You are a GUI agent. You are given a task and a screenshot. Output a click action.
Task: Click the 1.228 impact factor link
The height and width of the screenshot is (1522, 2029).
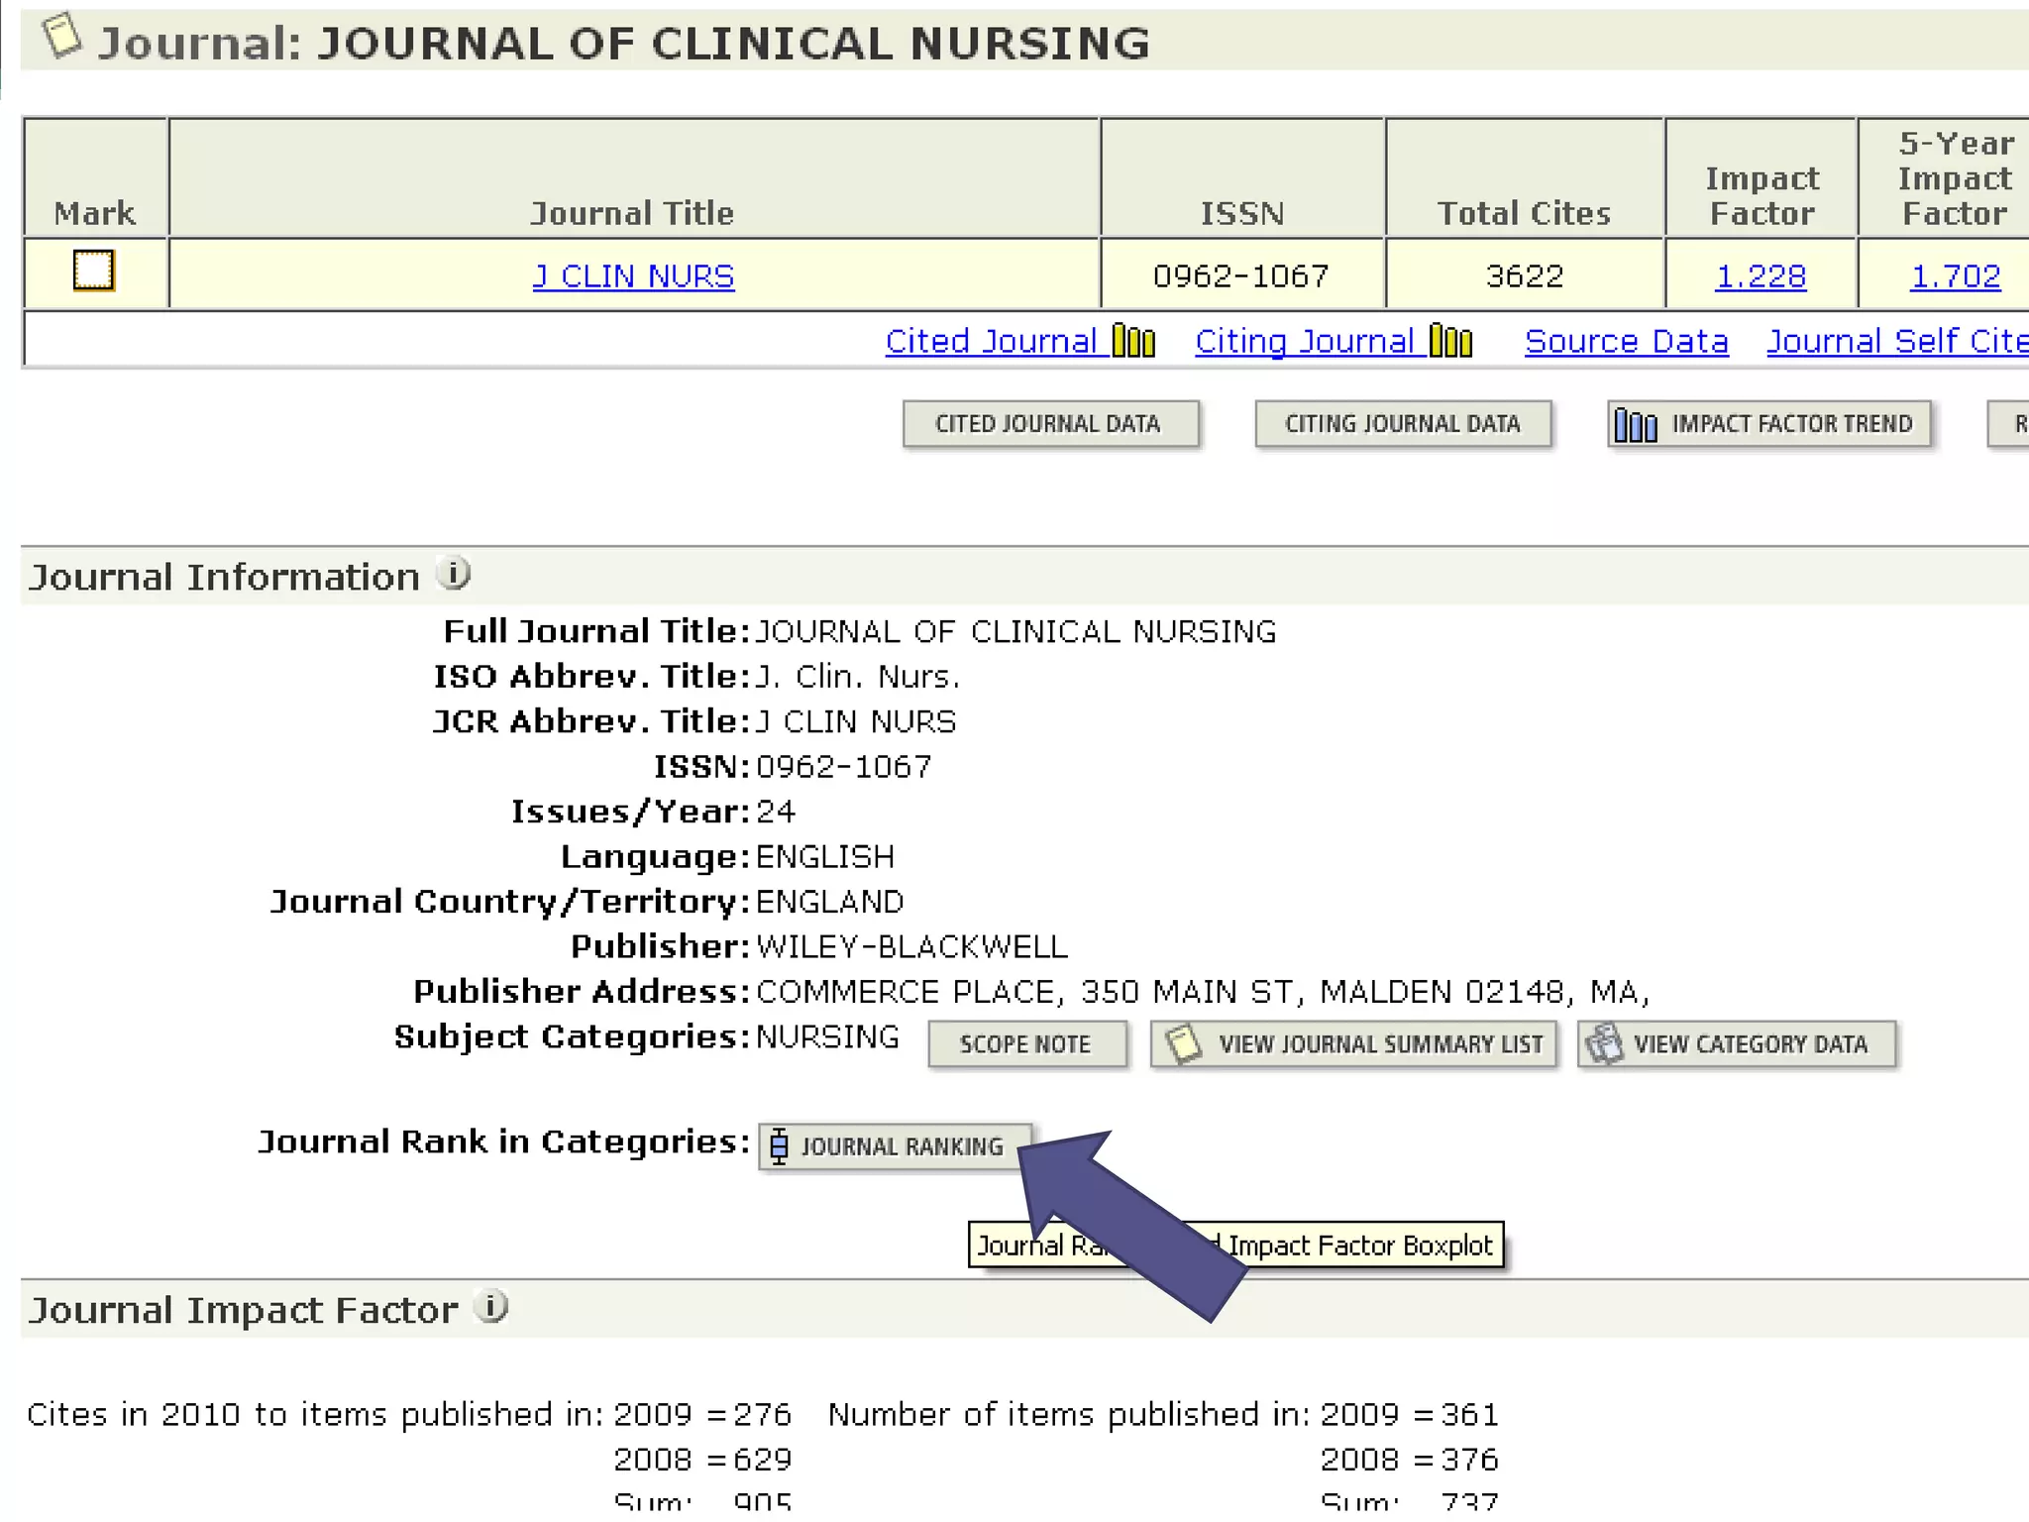coord(1761,276)
